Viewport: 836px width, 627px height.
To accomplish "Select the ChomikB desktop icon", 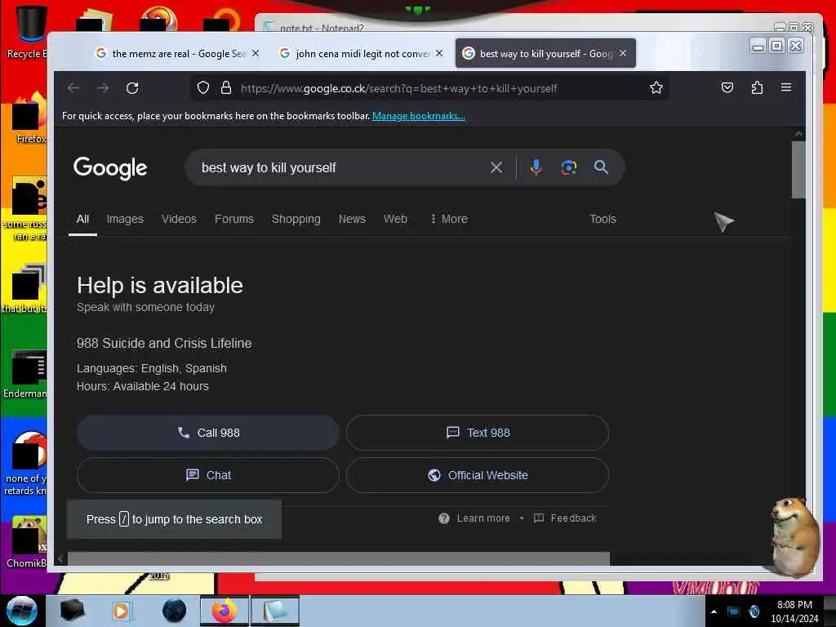I will pyautogui.click(x=27, y=542).
